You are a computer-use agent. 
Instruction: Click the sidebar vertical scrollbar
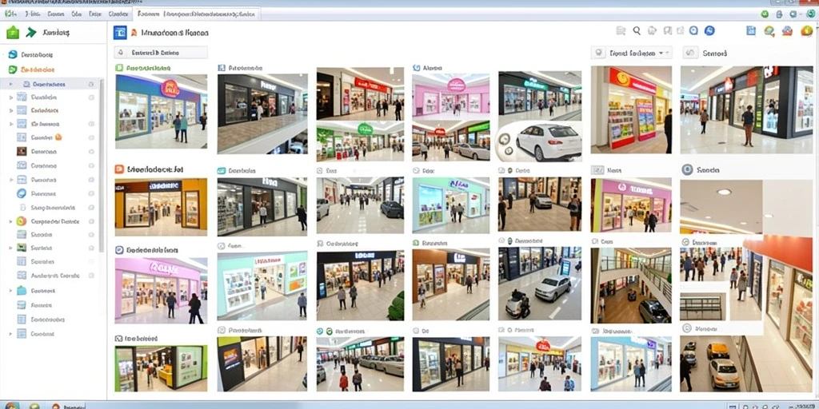(102, 165)
